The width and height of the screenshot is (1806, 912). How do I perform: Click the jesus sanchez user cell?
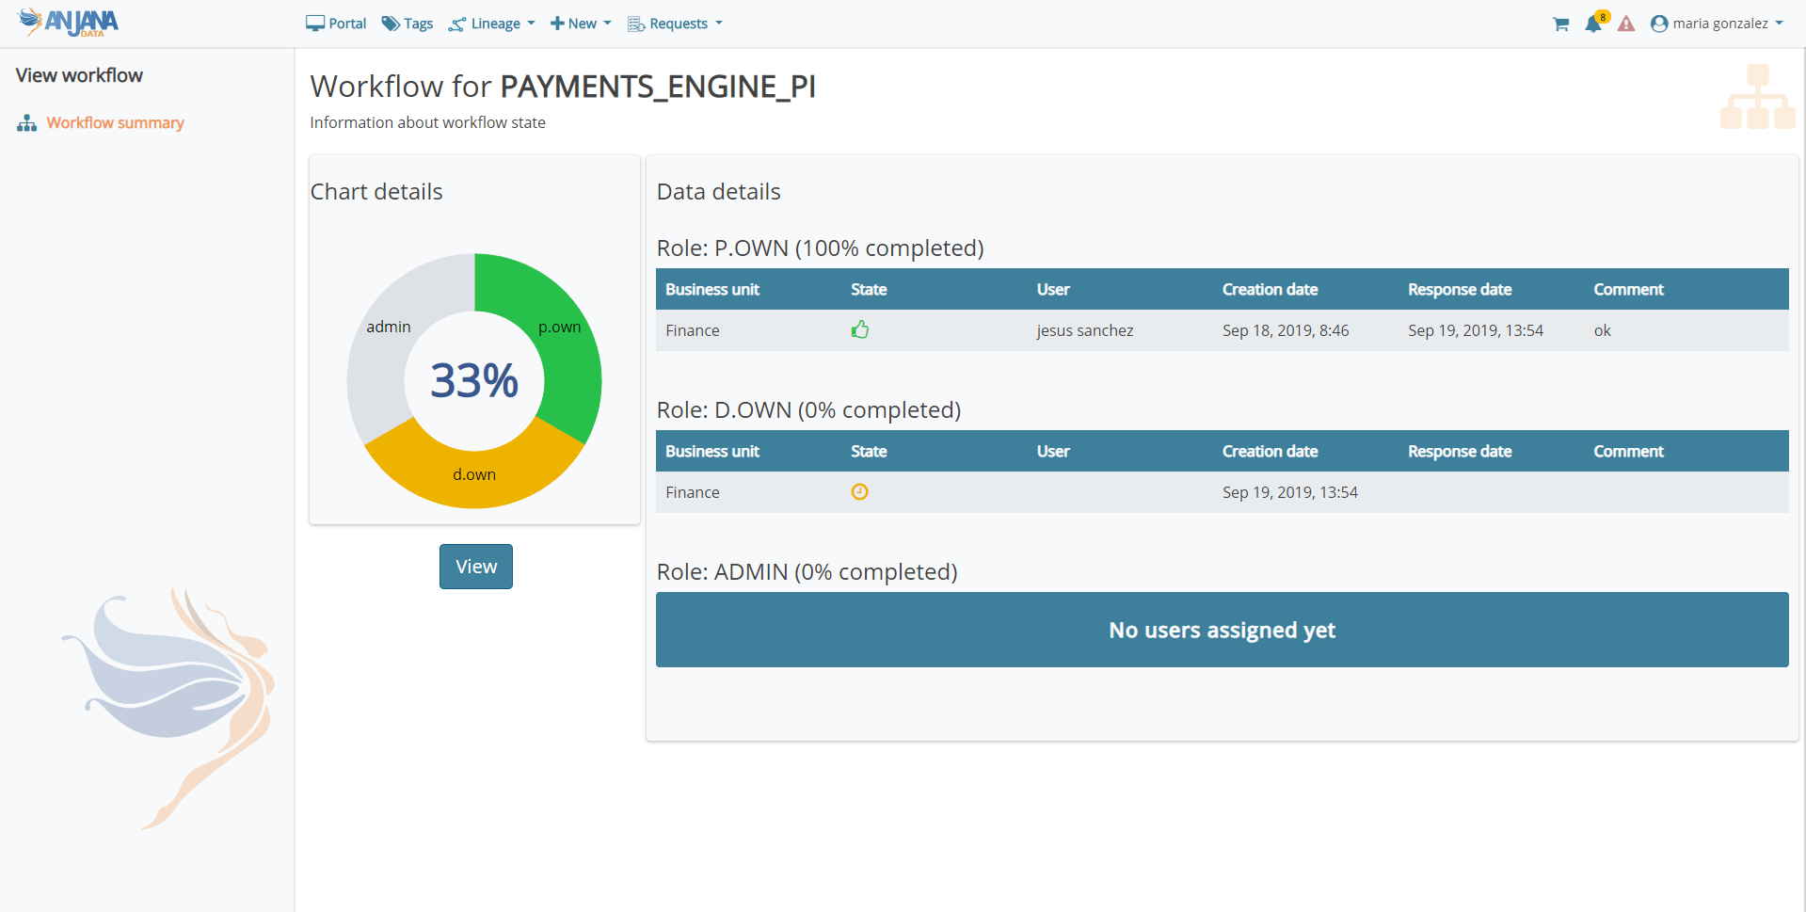click(1084, 330)
